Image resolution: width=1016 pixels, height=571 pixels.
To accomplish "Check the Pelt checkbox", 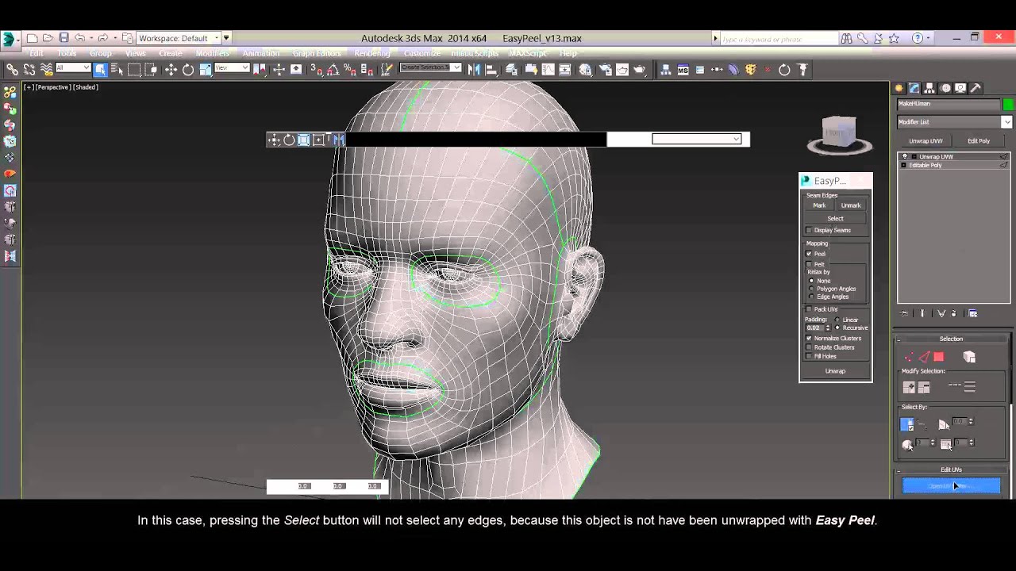I will pyautogui.click(x=809, y=264).
